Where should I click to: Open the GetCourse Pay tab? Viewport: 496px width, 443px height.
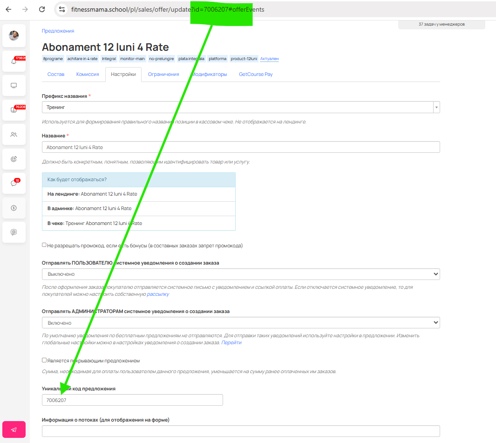[x=256, y=75]
